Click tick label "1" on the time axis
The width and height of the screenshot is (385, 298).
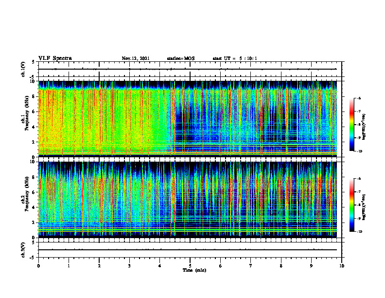pyautogui.click(x=69, y=266)
